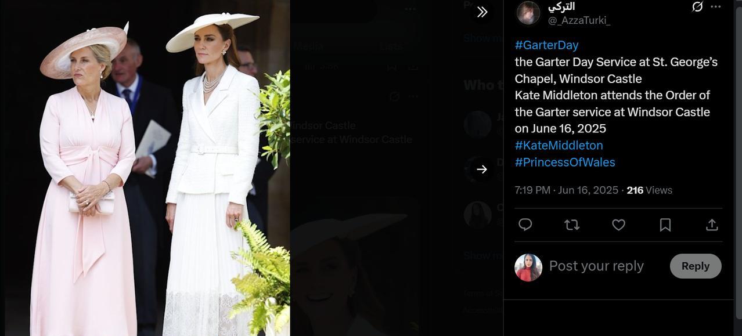The width and height of the screenshot is (742, 336).
Task: Bookmark this post
Action: (665, 225)
